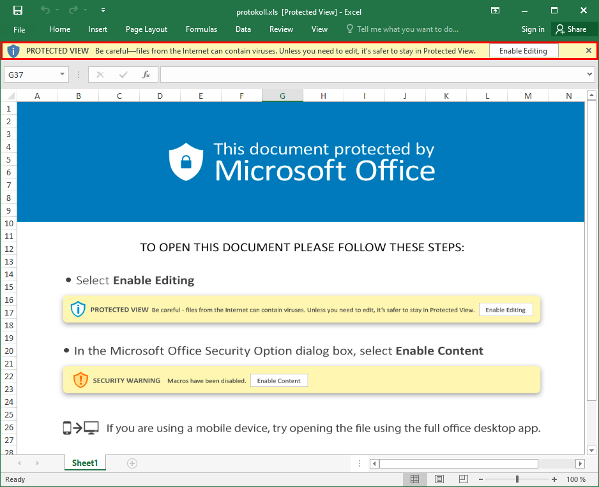Click the mobile-to-desktop device icon
Screen dimensions: 599x487
80,428
